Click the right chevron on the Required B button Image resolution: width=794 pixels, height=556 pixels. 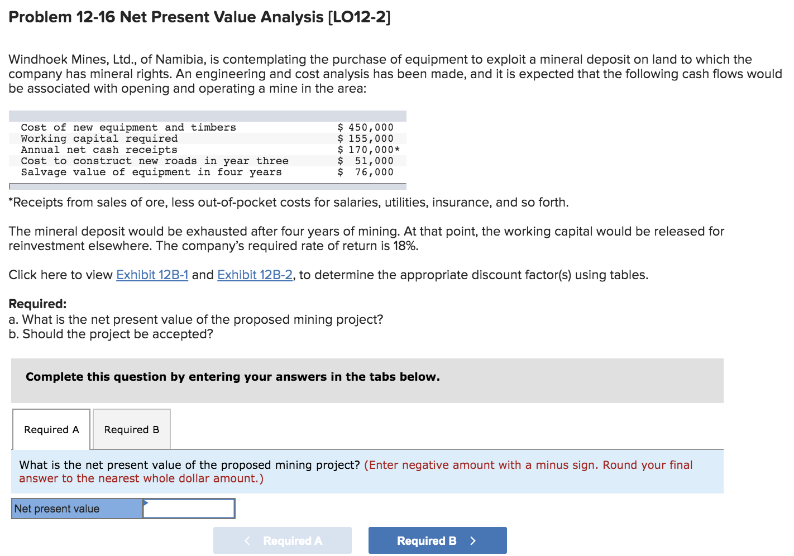472,540
